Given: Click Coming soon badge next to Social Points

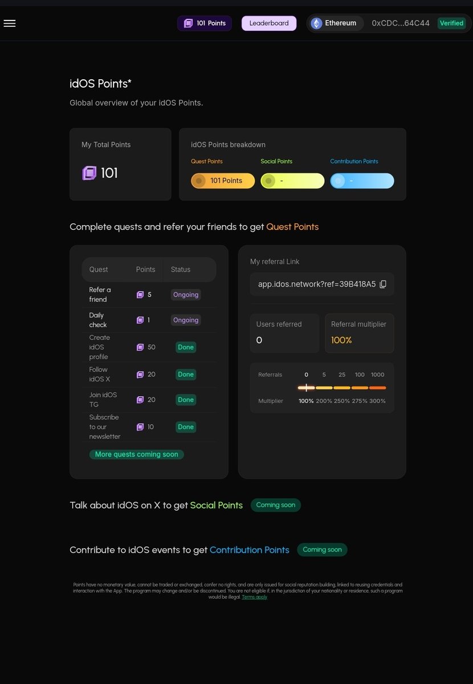Looking at the screenshot, I should coord(276,505).
